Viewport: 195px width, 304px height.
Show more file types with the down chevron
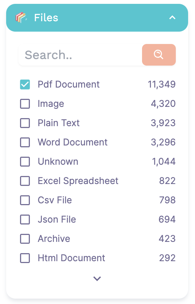pyautogui.click(x=97, y=279)
